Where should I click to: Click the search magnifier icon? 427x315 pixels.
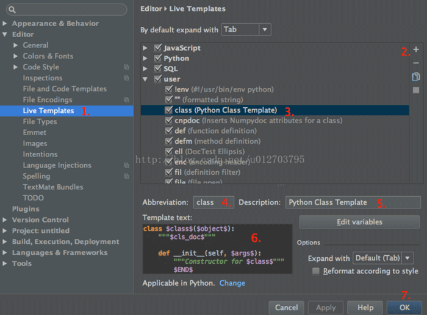coord(12,10)
